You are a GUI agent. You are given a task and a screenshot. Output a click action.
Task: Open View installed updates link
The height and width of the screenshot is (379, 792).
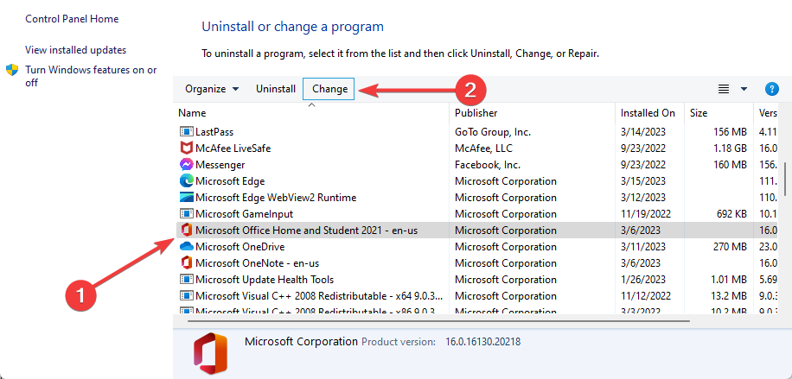click(76, 50)
